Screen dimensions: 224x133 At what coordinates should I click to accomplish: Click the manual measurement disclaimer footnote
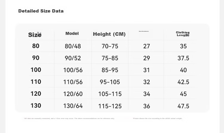click(69, 118)
